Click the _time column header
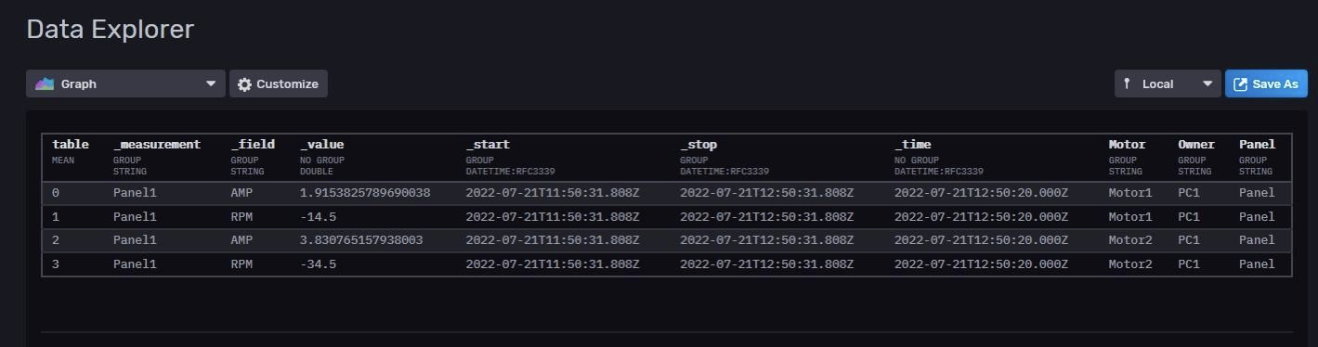 click(x=913, y=145)
